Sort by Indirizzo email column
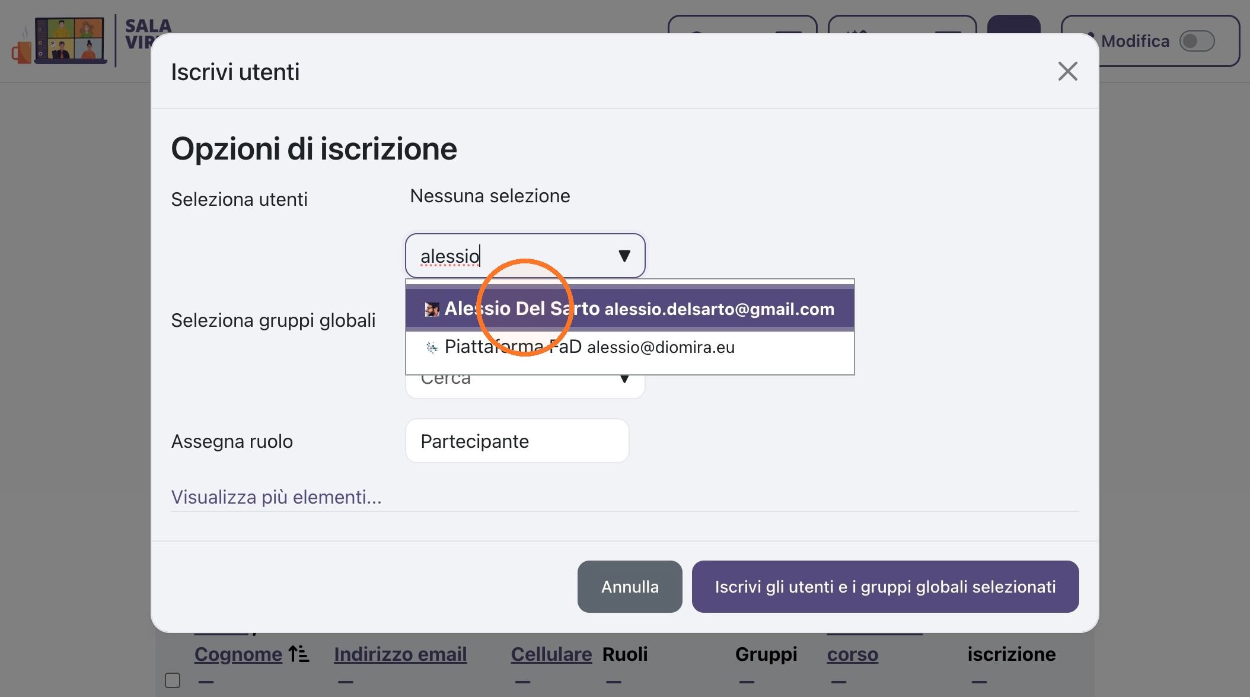Viewport: 1250px width, 697px height. [x=400, y=654]
